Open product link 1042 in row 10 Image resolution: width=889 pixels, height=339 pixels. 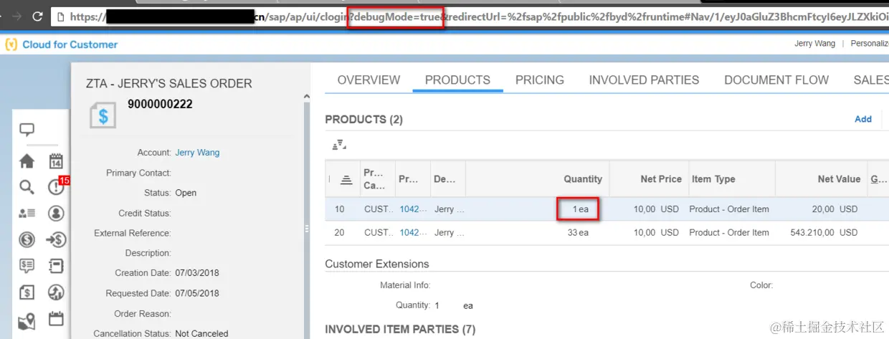pyautogui.click(x=413, y=209)
